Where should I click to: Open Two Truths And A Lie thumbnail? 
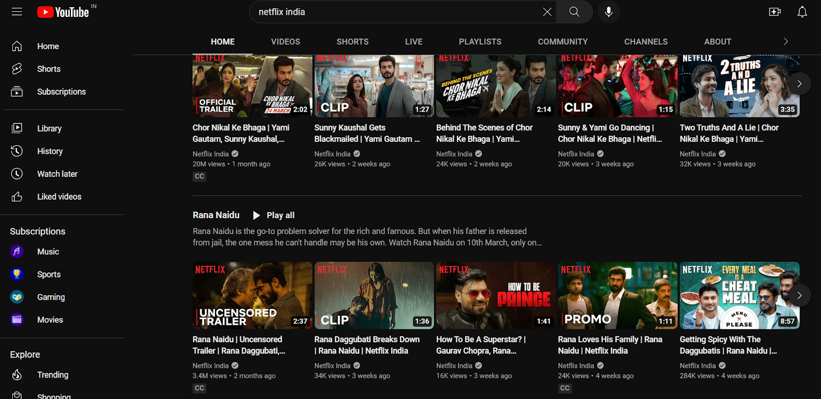click(739, 86)
